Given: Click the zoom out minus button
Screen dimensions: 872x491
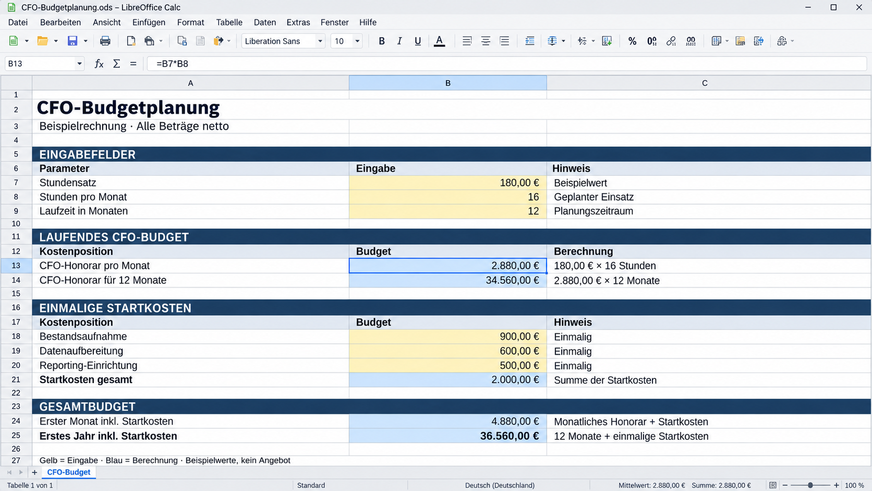Looking at the screenshot, I should tap(785, 485).
